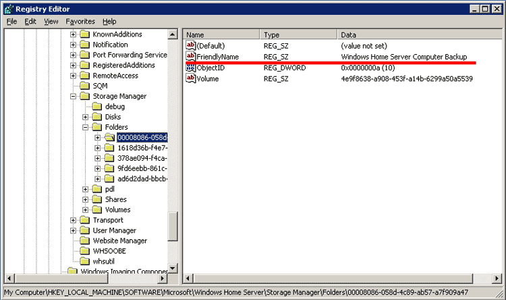The width and height of the screenshot is (506, 300).
Task: Expand the pdl key
Action: pos(85,189)
